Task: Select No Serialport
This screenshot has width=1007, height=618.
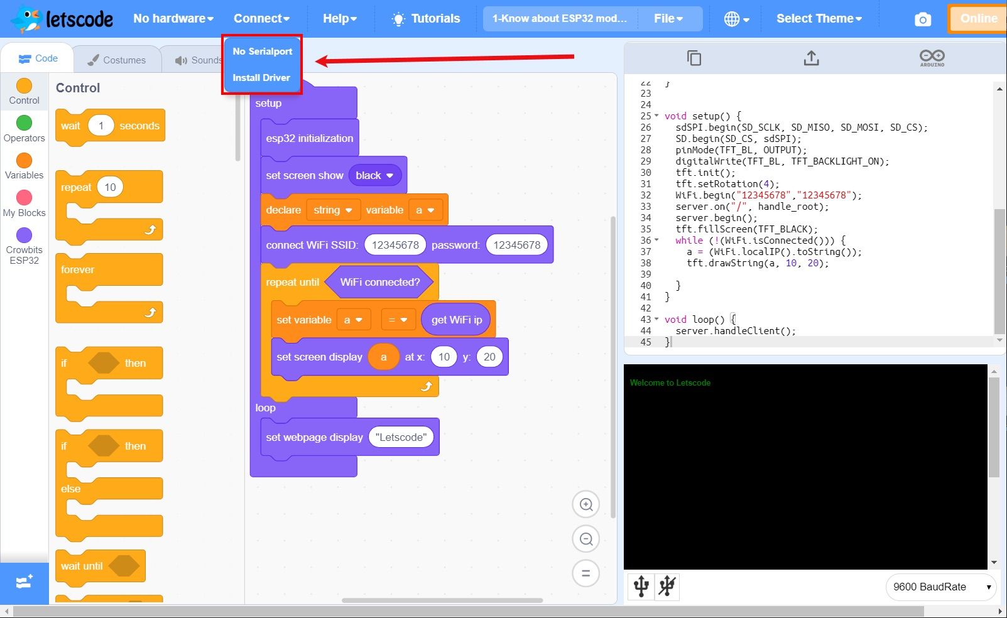Action: [261, 51]
